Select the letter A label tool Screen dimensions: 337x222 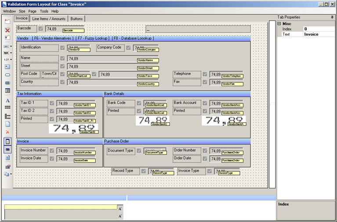click(7, 101)
